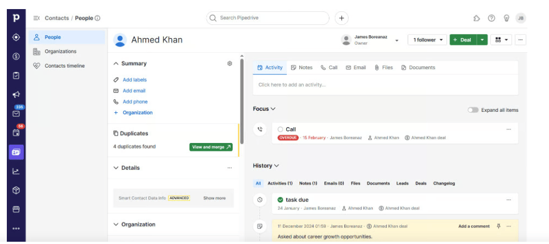Collapse the Summary section

116,64
